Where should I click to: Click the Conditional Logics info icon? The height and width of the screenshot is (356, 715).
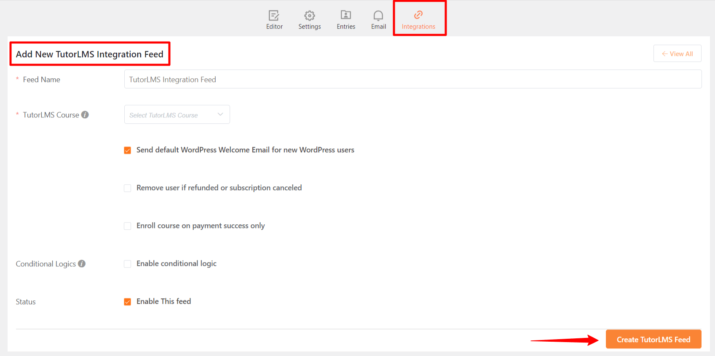[x=82, y=263]
